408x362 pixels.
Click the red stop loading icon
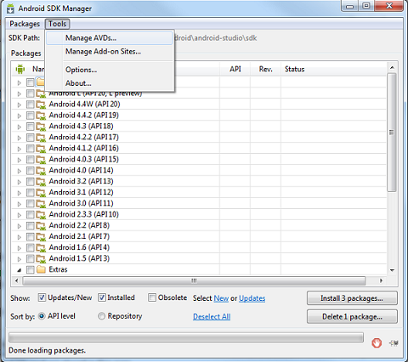click(x=377, y=343)
